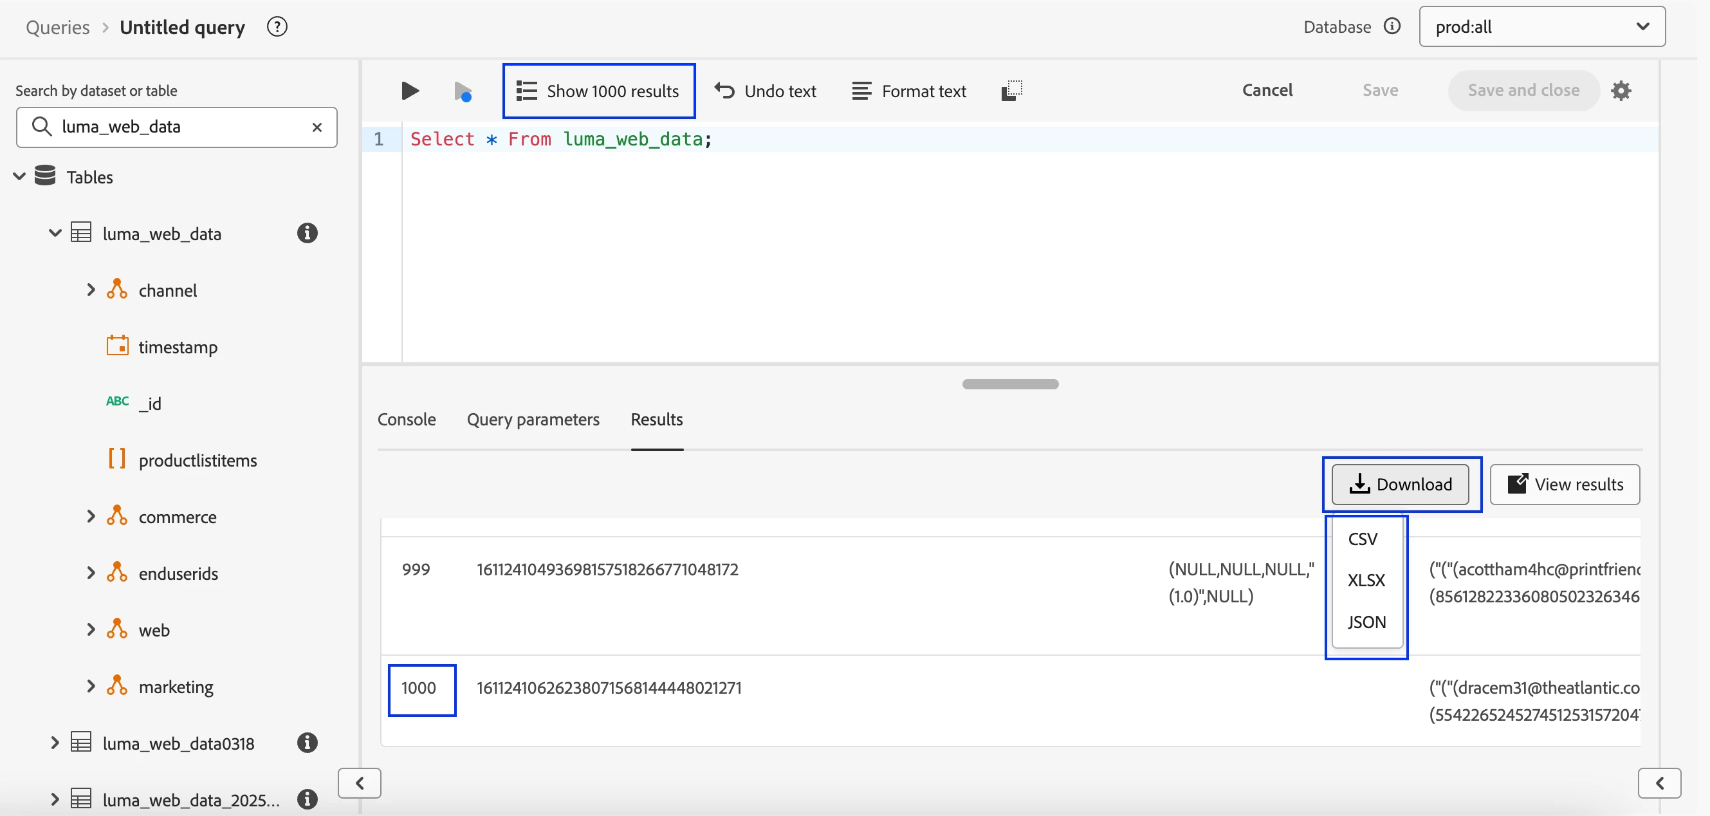This screenshot has width=1710, height=816.
Task: Choose CSV from the Download menu
Action: (1362, 539)
